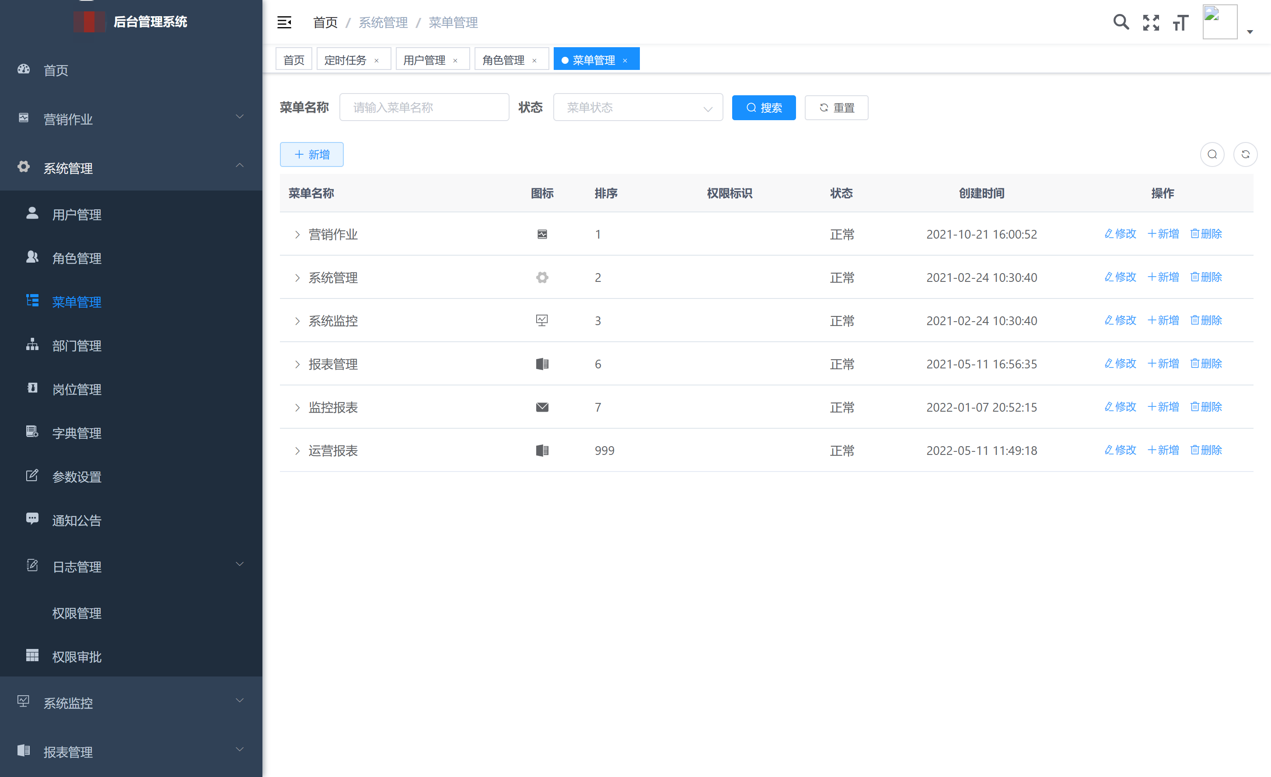Click the 运营报表 row book icon
This screenshot has height=777, width=1271.
click(x=542, y=450)
